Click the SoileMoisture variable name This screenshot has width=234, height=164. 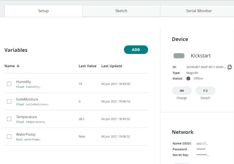27,99
